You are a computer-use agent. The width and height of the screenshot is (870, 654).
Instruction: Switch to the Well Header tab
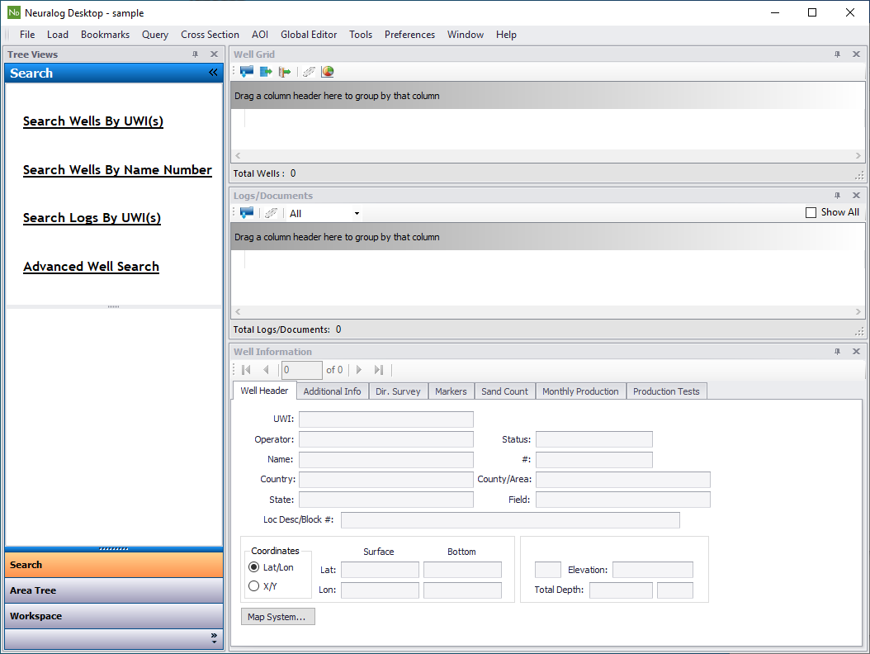[x=264, y=391]
